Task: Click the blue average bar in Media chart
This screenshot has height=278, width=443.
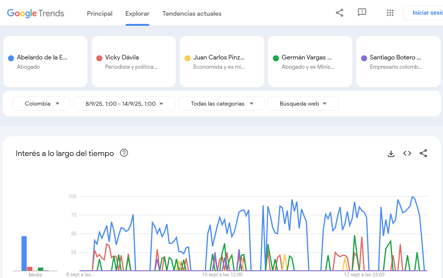Action: (24, 253)
